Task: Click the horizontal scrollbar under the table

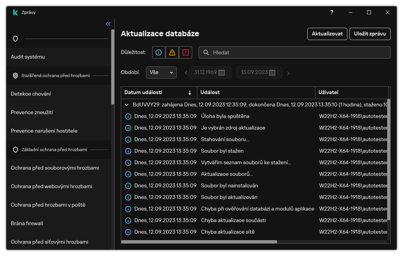Action: coord(200,242)
